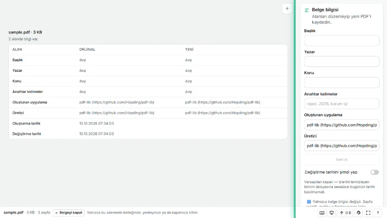Toggle fullscreen mode icon
Viewport: 387px width, 218px height.
(368, 213)
